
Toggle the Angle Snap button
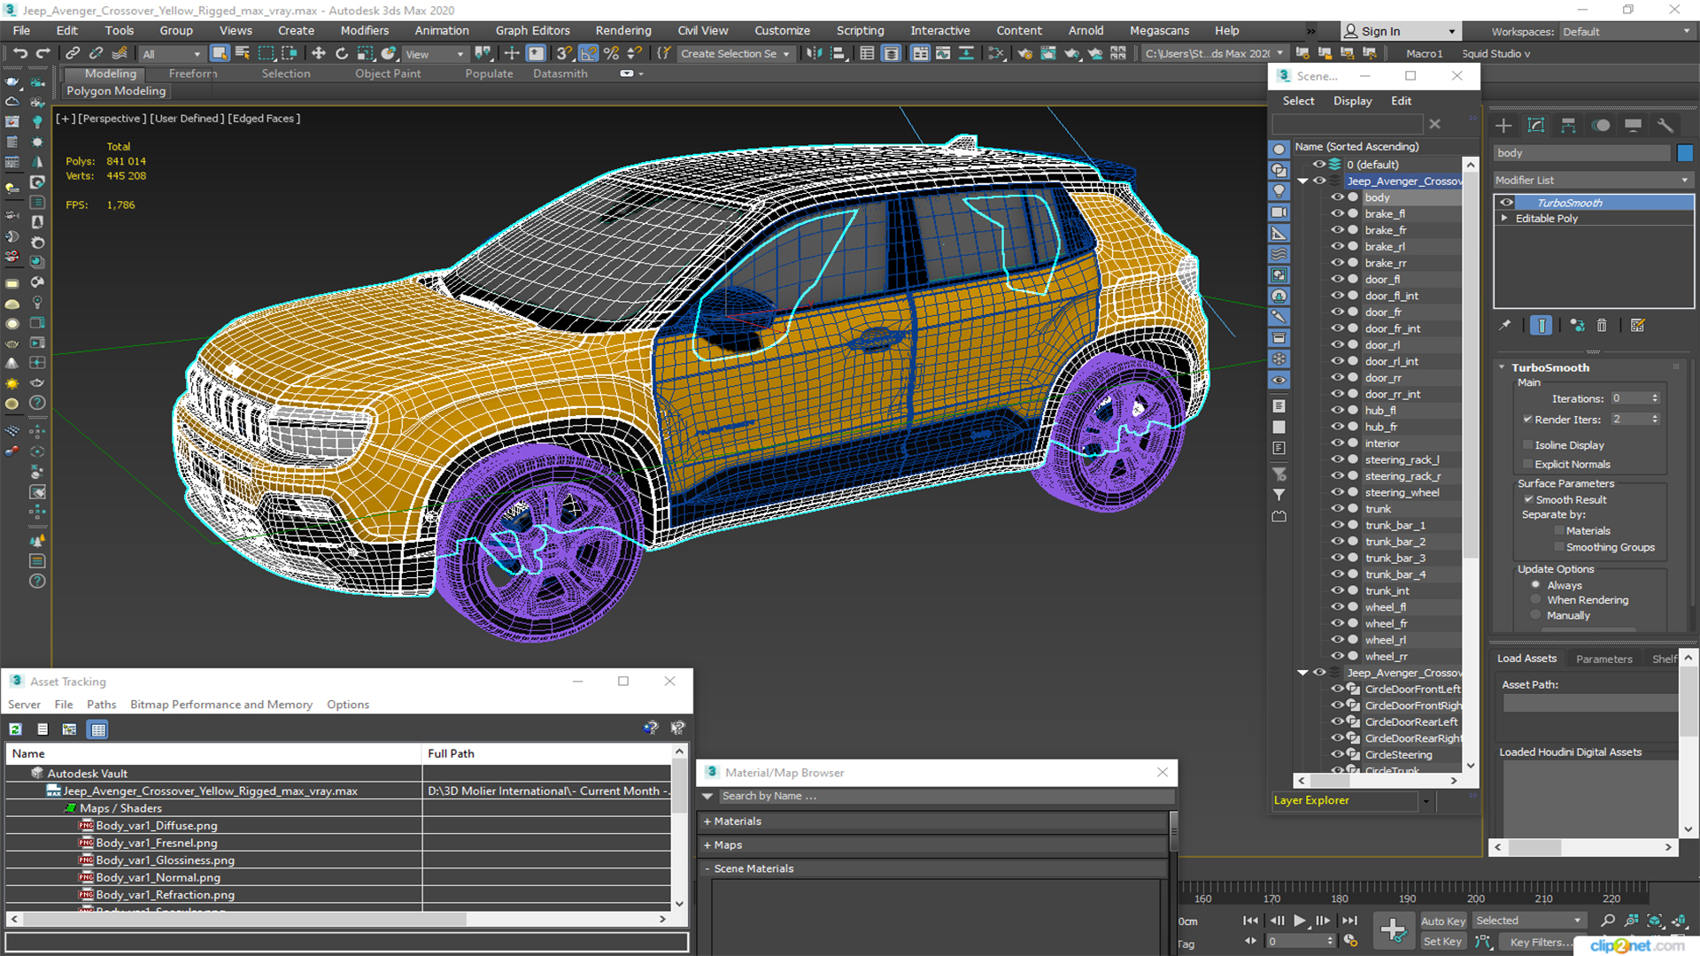click(588, 53)
